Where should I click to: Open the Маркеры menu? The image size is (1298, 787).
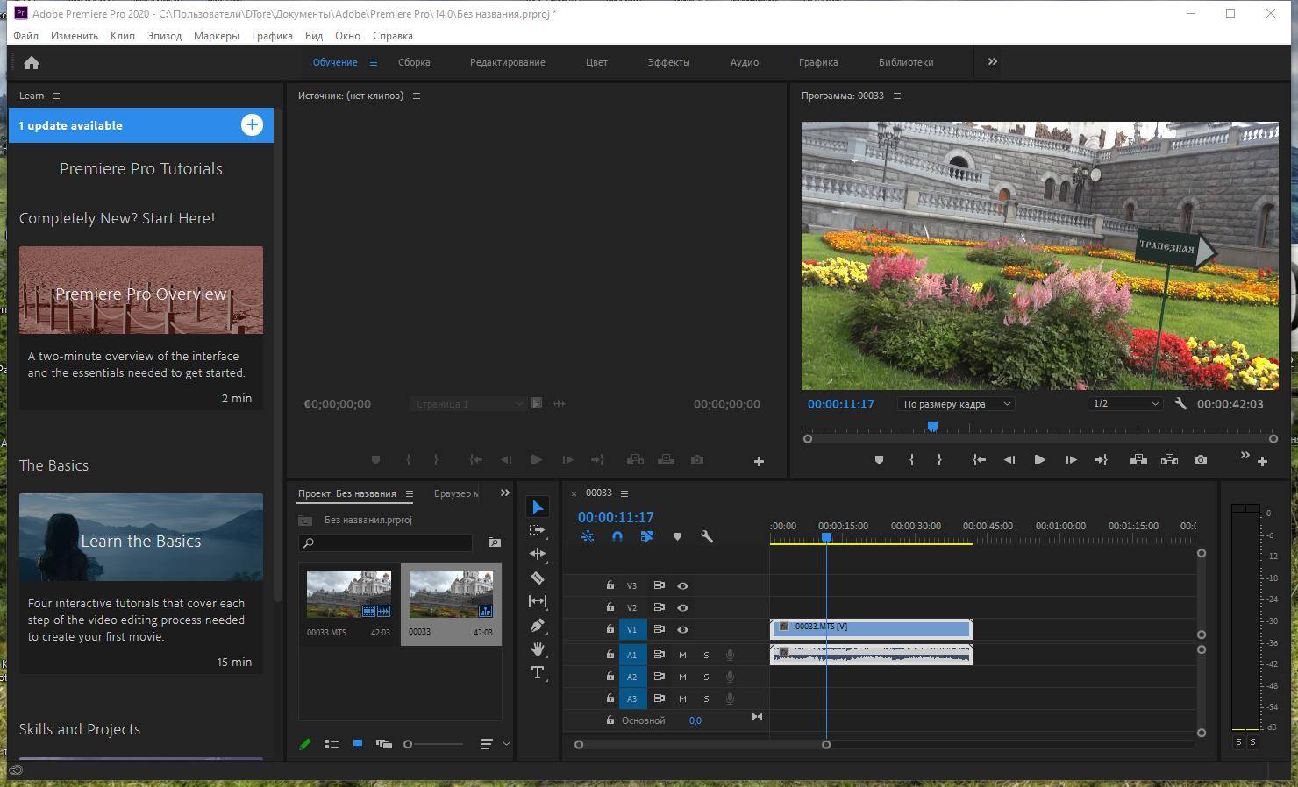(x=217, y=36)
